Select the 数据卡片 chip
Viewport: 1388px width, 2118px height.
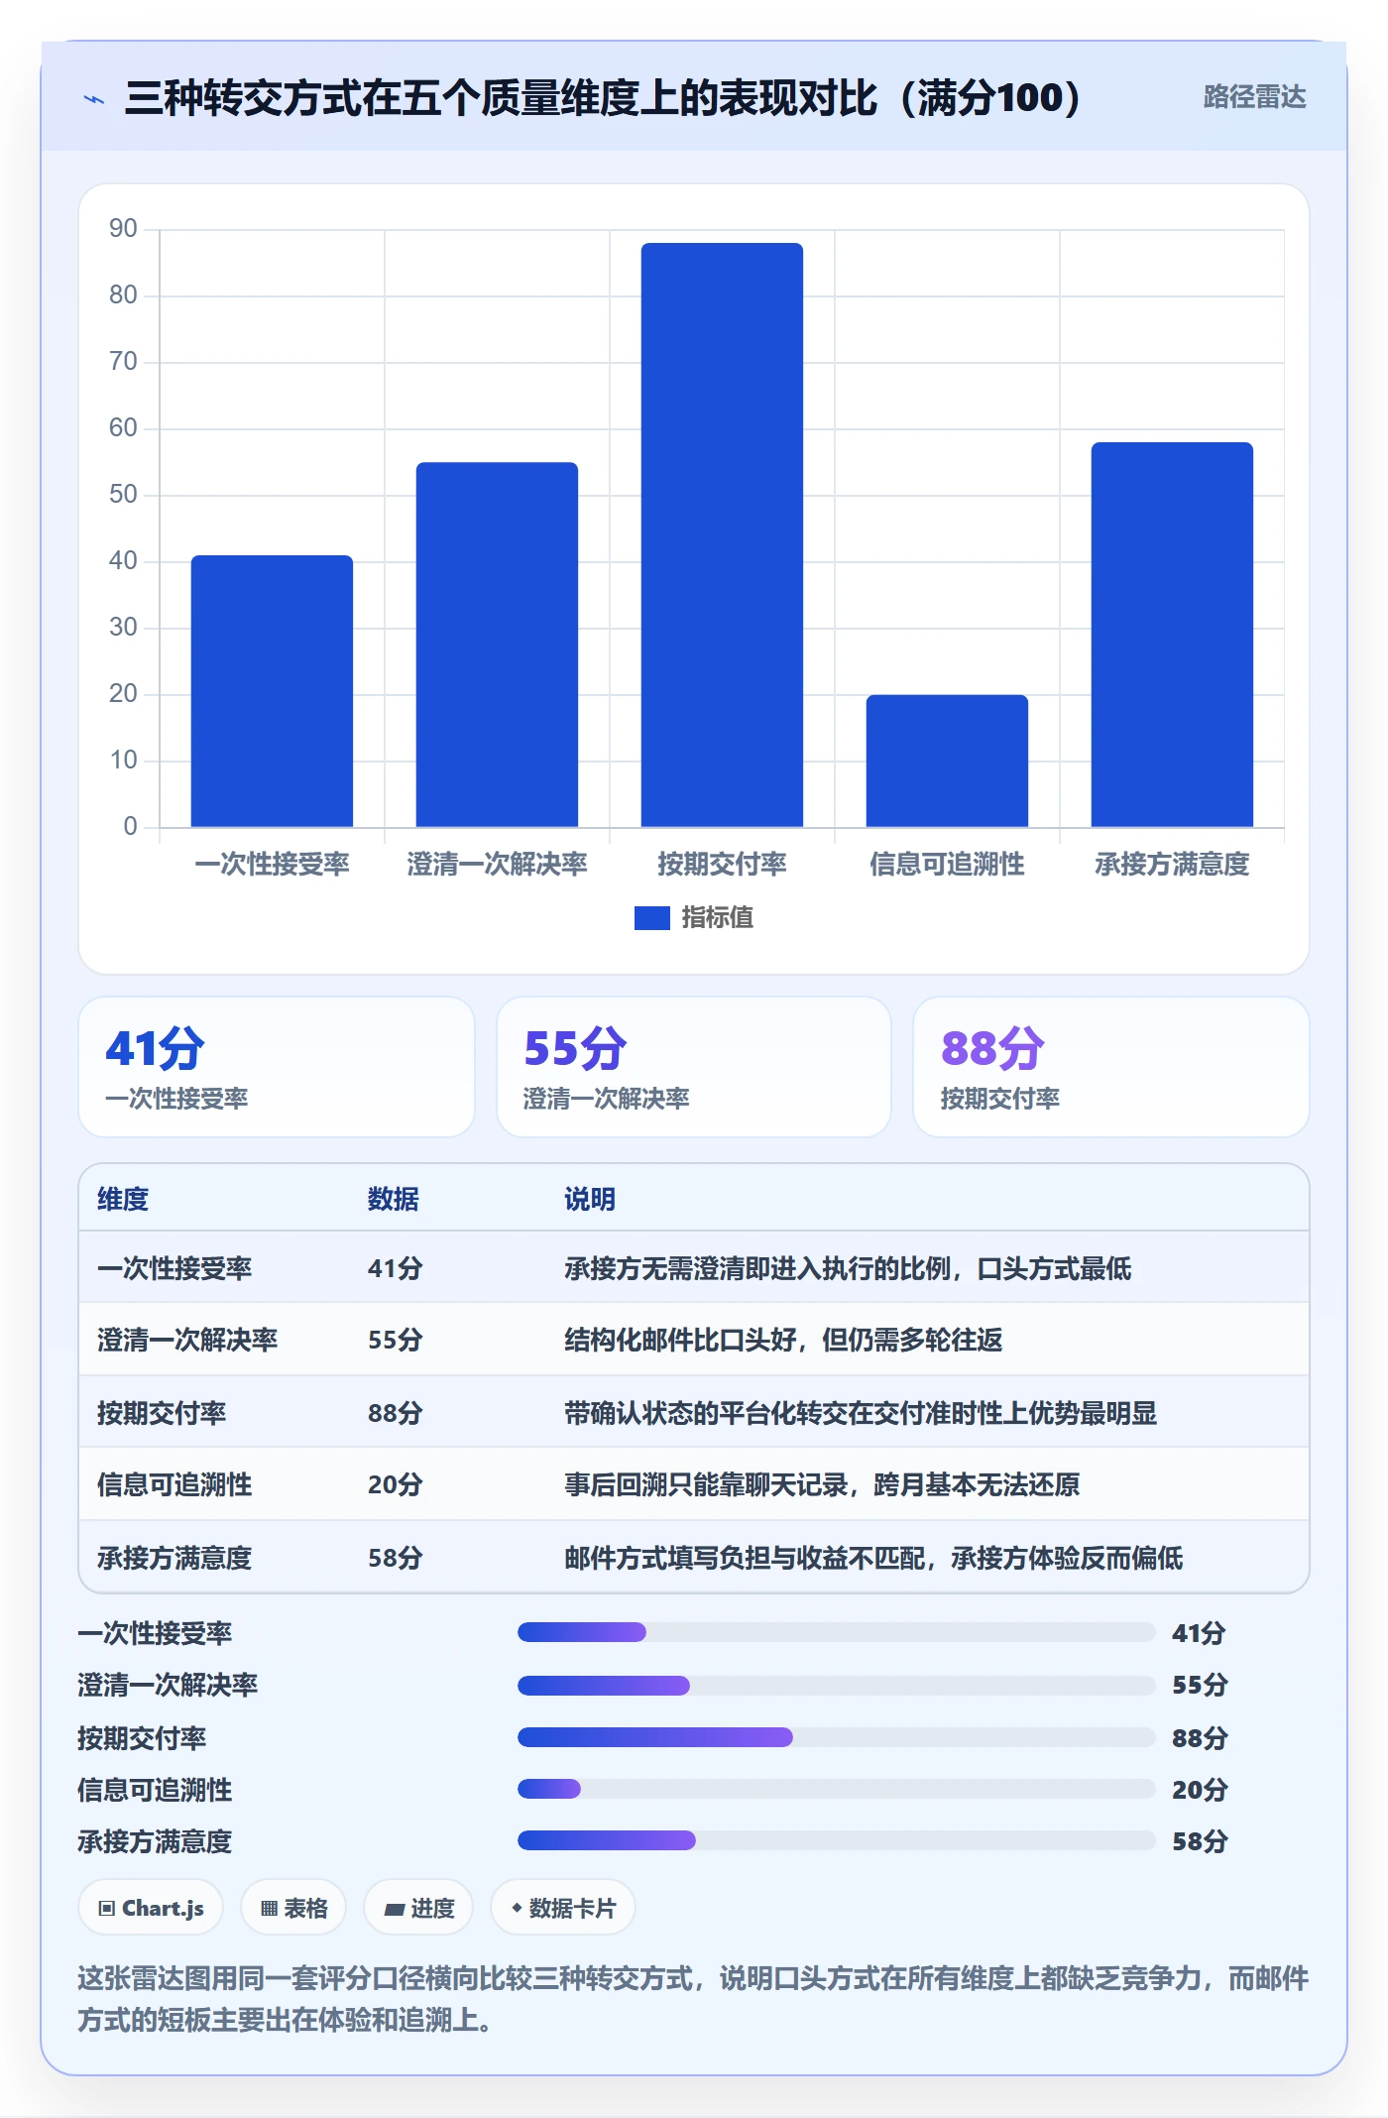(x=563, y=1908)
